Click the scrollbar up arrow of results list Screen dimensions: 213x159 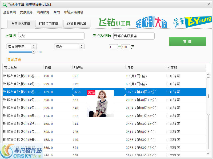coord(208,75)
